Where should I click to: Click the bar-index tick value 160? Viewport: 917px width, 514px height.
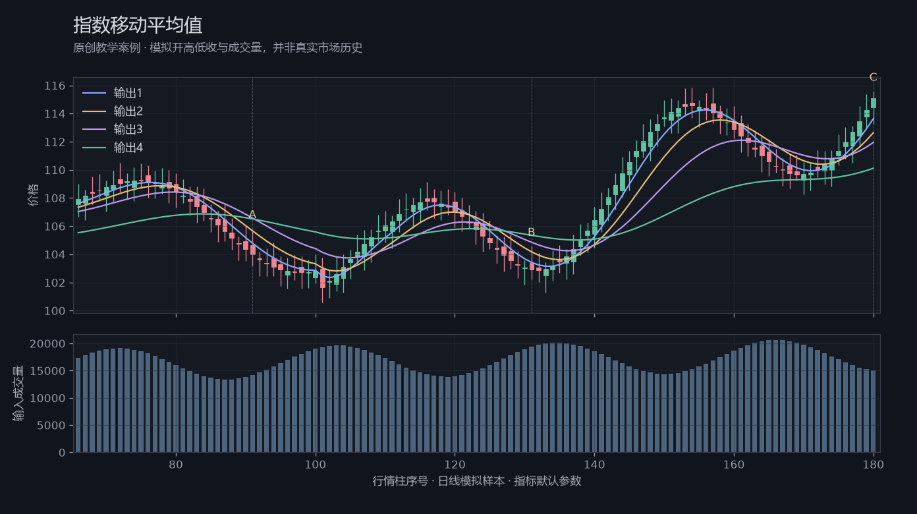tap(734, 464)
